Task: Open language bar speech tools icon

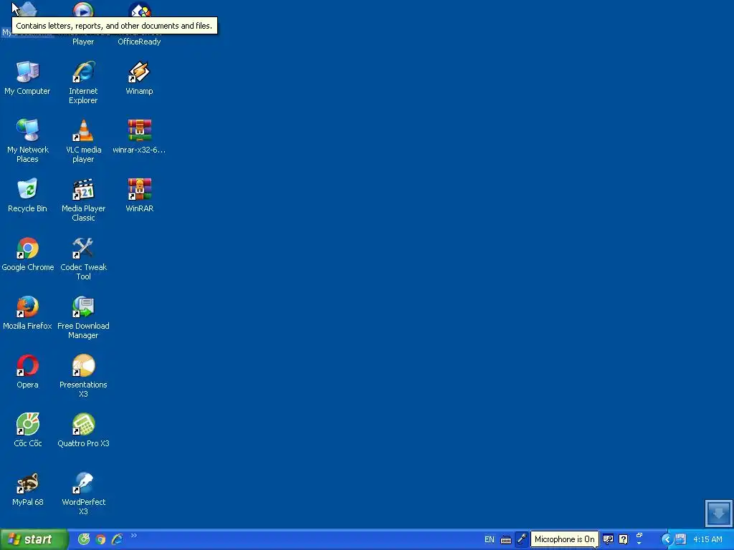Action: tap(608, 539)
